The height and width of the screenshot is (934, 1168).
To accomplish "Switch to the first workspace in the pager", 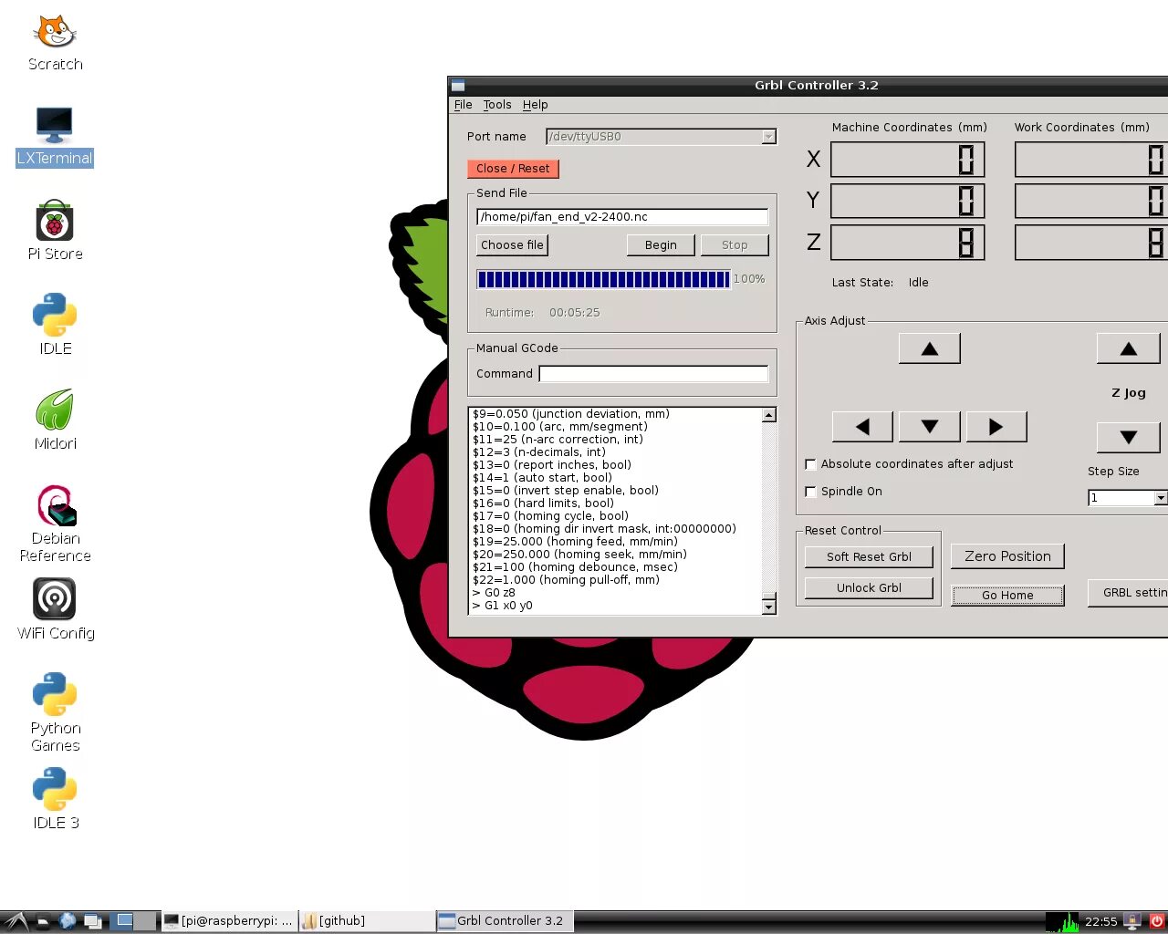I will (x=124, y=921).
